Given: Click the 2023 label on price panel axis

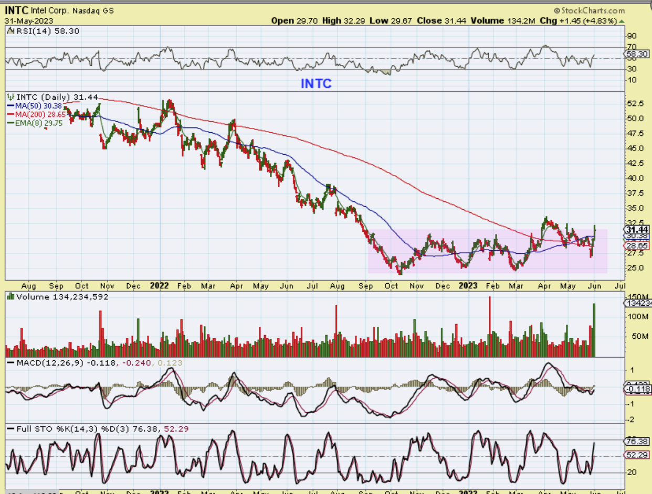Looking at the screenshot, I should pos(468,286).
